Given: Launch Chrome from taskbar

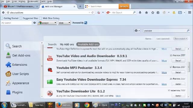Looking at the screenshot, I should tap(87, 105).
